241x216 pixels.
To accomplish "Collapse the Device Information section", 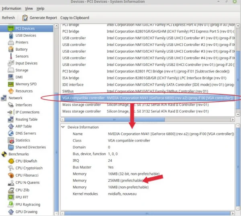I will (x=63, y=127).
